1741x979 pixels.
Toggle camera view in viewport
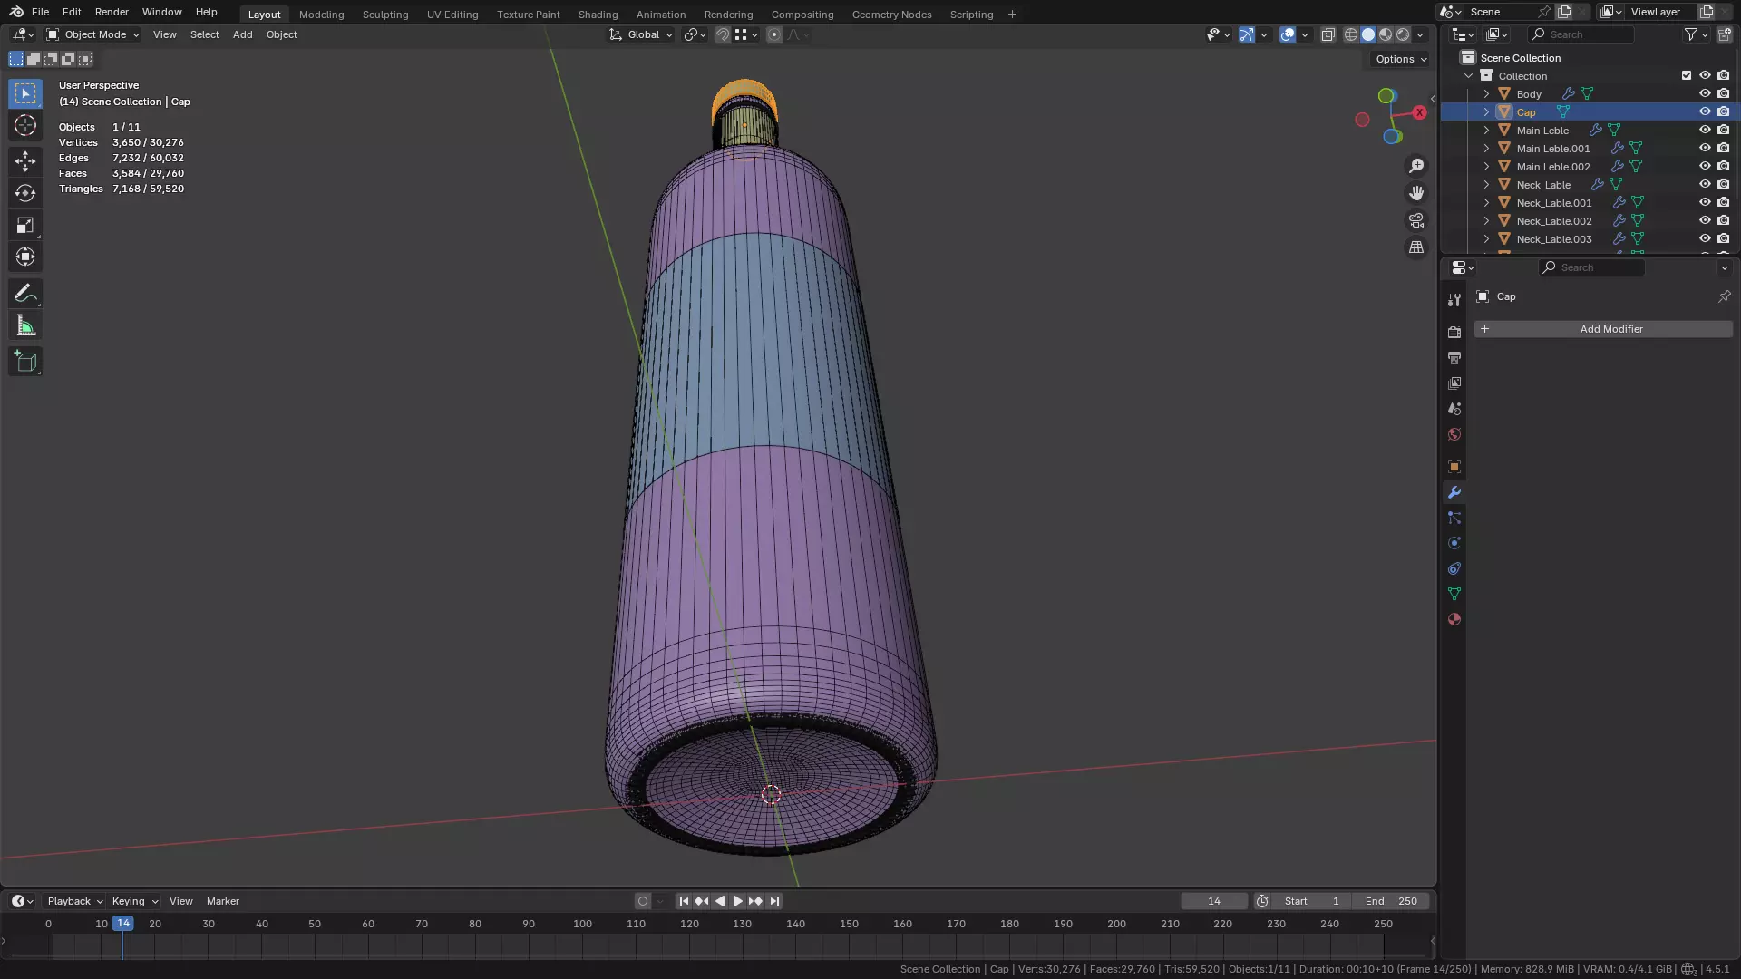(1416, 220)
